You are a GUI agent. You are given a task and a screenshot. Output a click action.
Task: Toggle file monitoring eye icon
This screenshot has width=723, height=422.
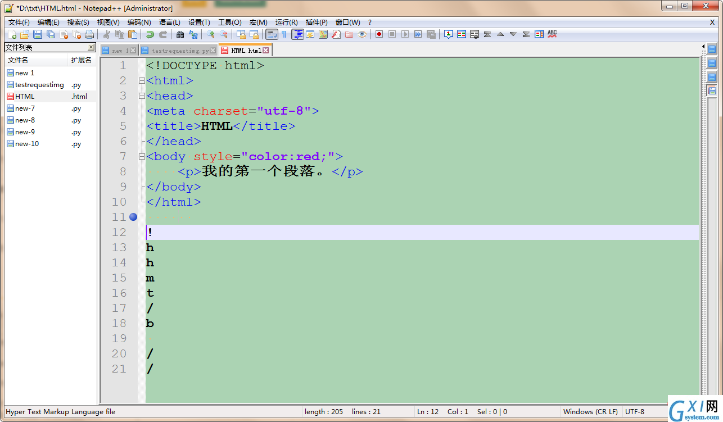[362, 34]
